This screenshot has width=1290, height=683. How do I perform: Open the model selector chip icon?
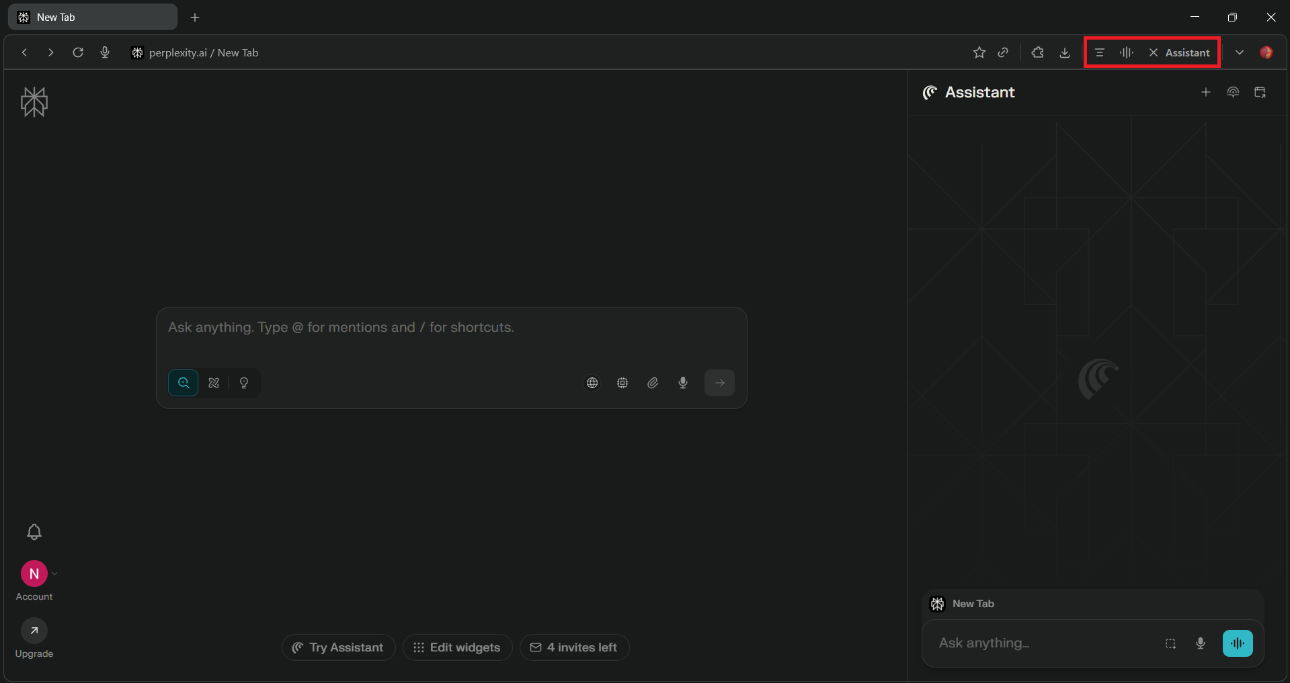(622, 383)
